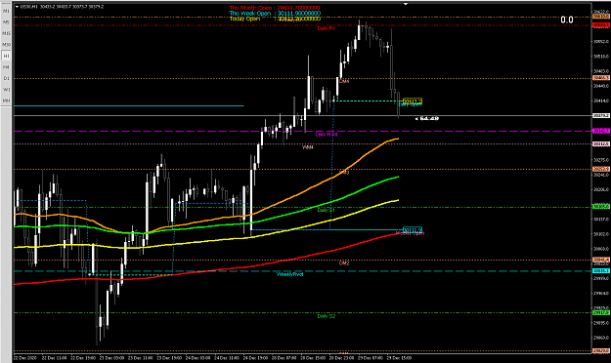The height and width of the screenshot is (363, 611).
Task: Switch chart to M5 timeframe
Action: (6, 22)
